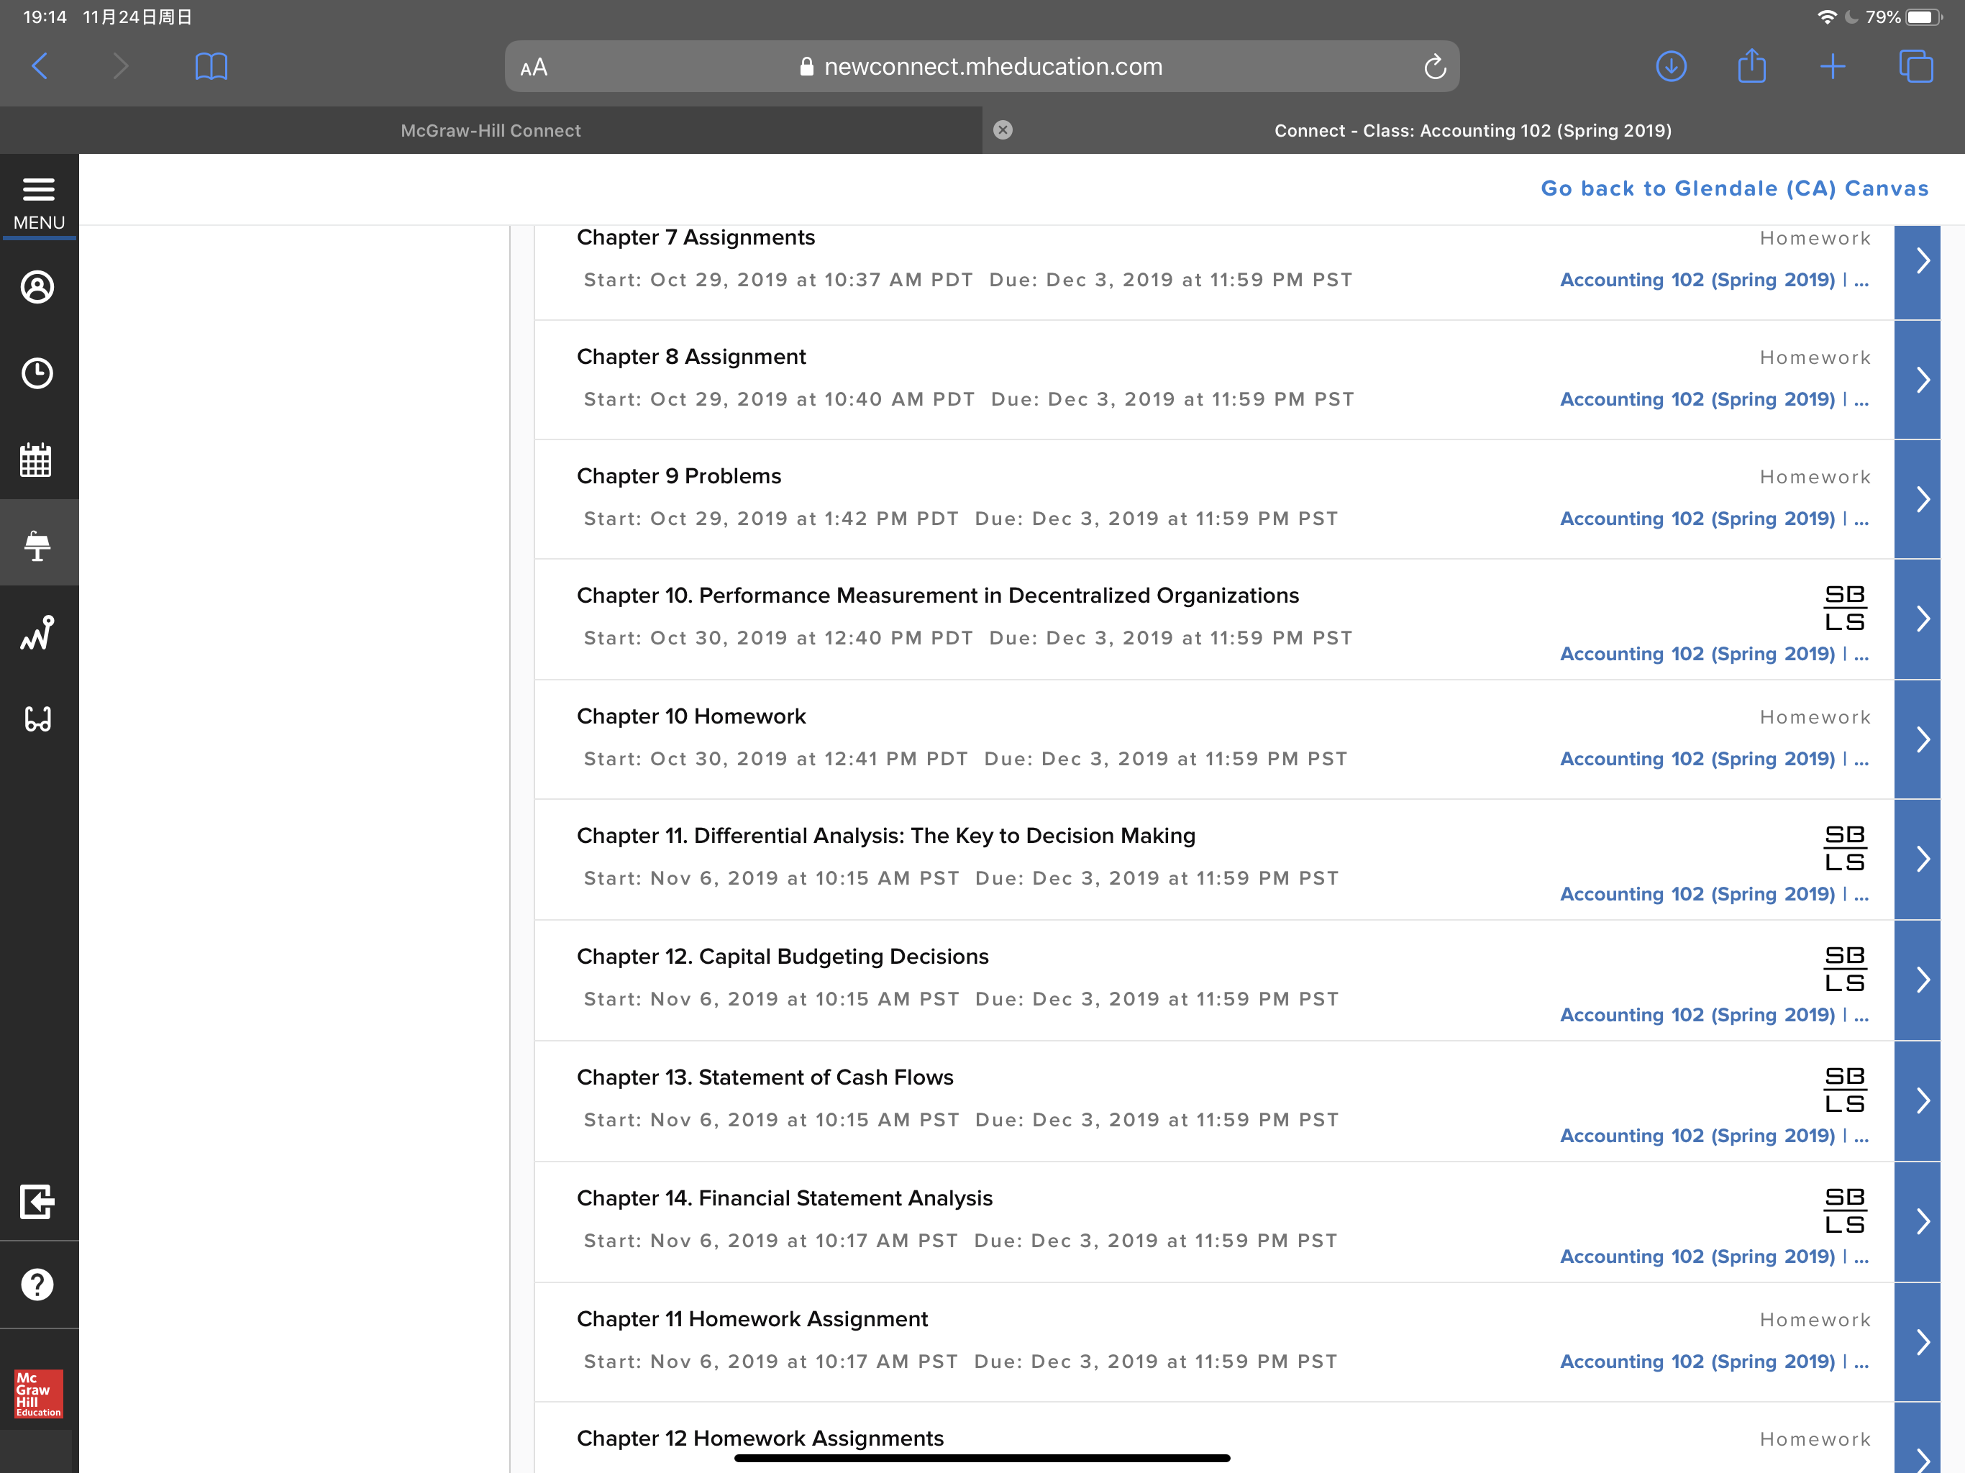Open Chapter 10 Performance Measurement title
This screenshot has height=1473, width=1965.
coord(937,596)
